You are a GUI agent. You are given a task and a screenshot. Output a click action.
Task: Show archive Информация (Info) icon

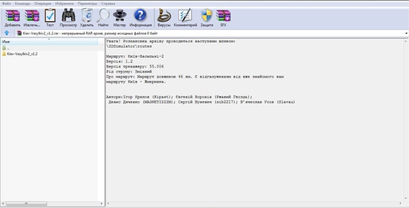[x=140, y=16]
